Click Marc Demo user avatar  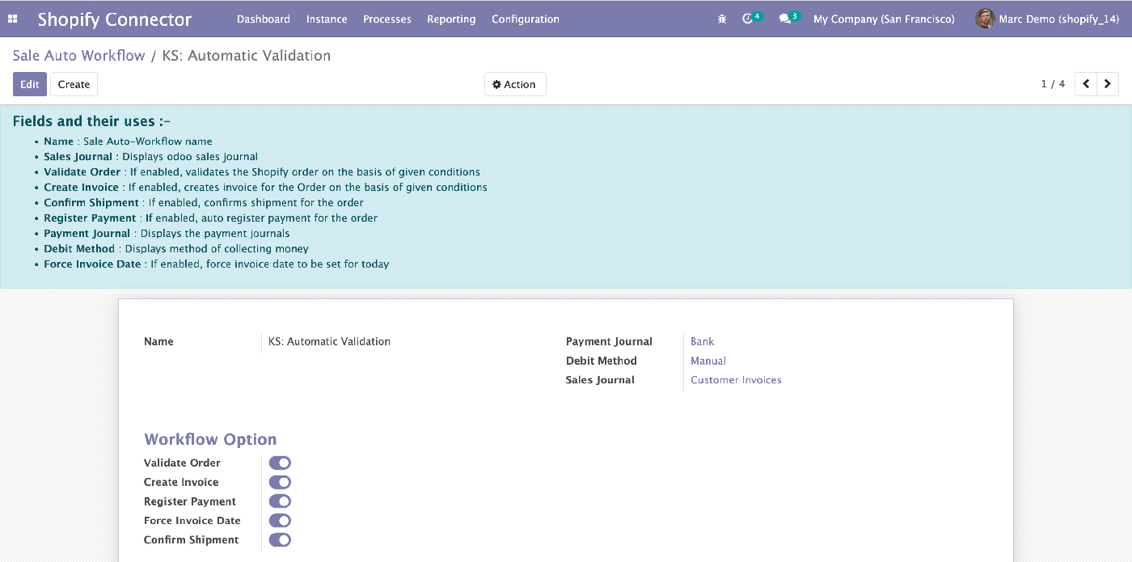[x=985, y=19]
